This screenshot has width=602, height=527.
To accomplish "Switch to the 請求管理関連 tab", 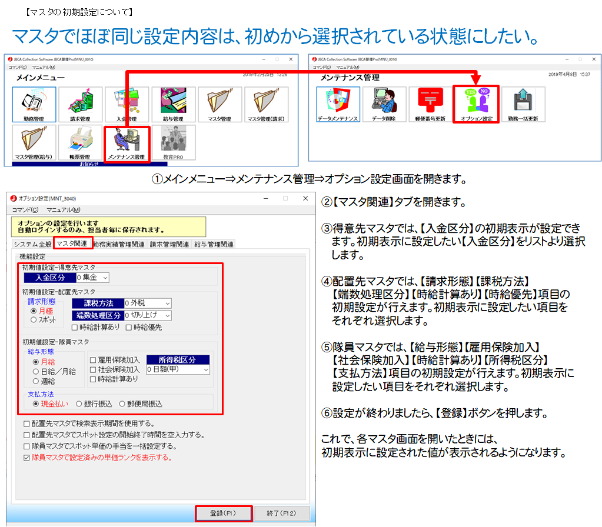I will [169, 244].
